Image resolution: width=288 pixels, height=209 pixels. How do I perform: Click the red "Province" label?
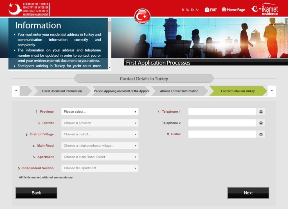tap(47, 112)
